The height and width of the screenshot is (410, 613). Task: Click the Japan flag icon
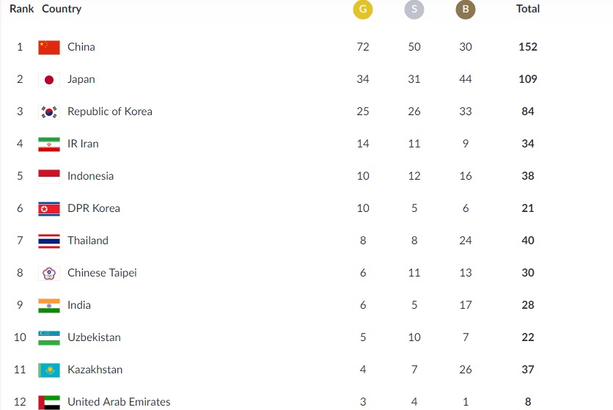(x=49, y=79)
